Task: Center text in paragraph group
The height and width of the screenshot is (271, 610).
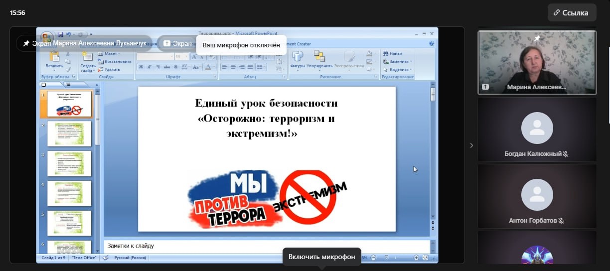Action: (233, 67)
